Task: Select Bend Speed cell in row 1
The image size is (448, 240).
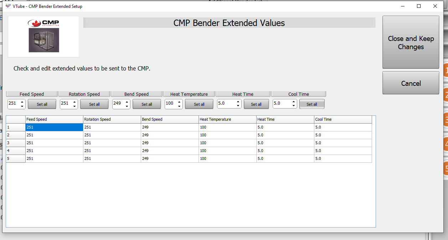Action: click(170, 127)
